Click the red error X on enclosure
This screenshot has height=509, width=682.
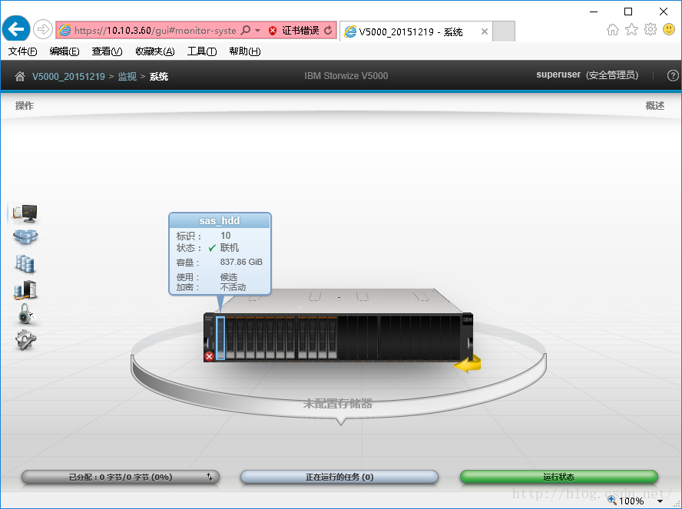click(209, 356)
